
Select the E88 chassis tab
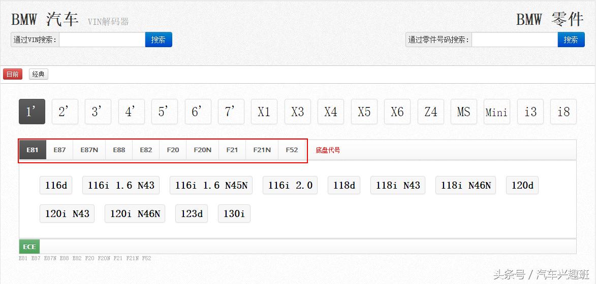[119, 150]
